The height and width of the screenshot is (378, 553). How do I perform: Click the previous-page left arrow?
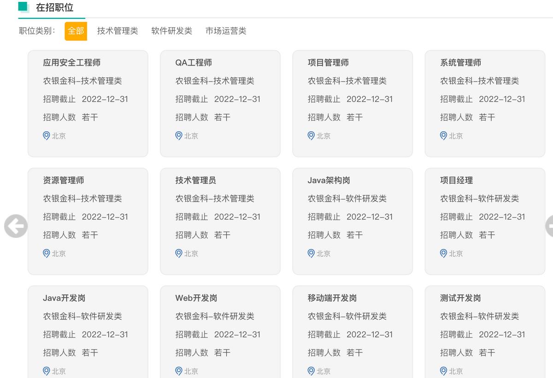coord(16,226)
